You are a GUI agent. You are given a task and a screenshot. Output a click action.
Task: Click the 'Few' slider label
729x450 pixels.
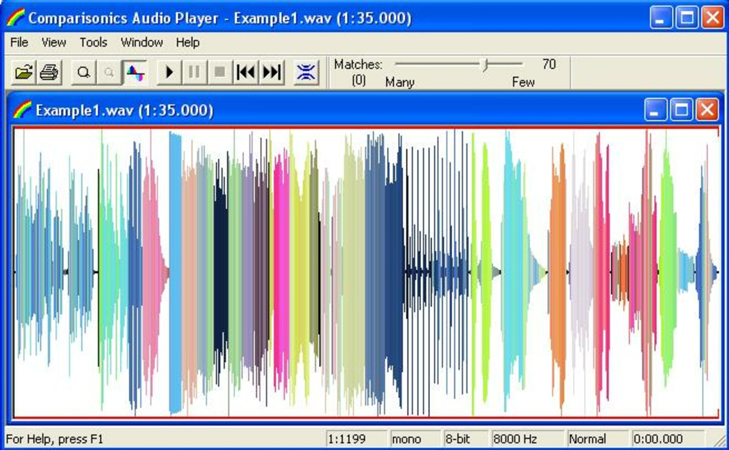pyautogui.click(x=523, y=82)
